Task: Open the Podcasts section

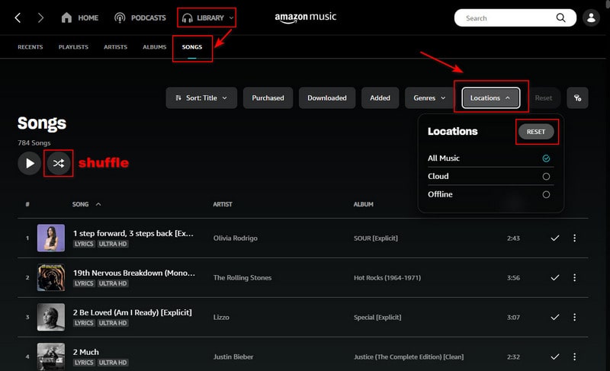Action: (x=140, y=18)
